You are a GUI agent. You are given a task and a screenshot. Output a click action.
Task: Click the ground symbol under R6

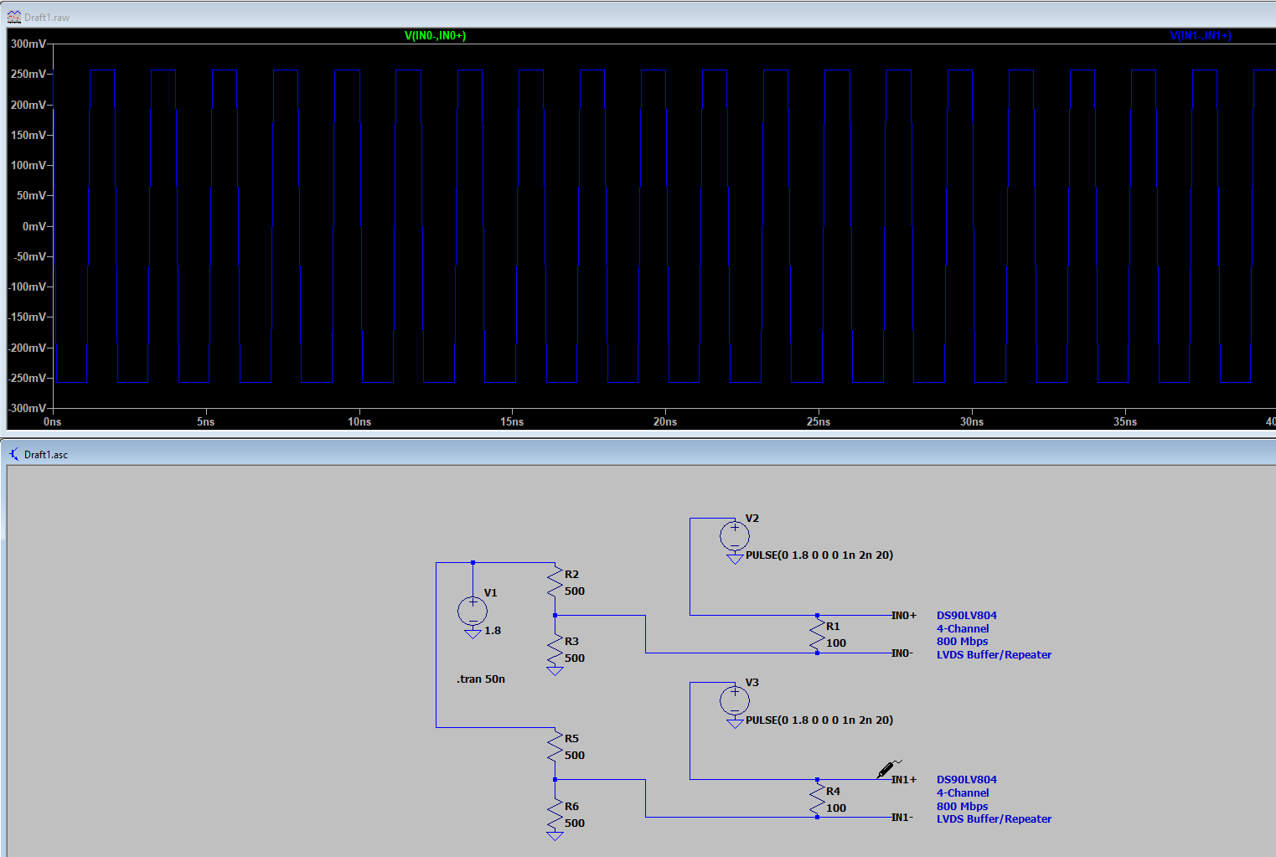point(555,835)
